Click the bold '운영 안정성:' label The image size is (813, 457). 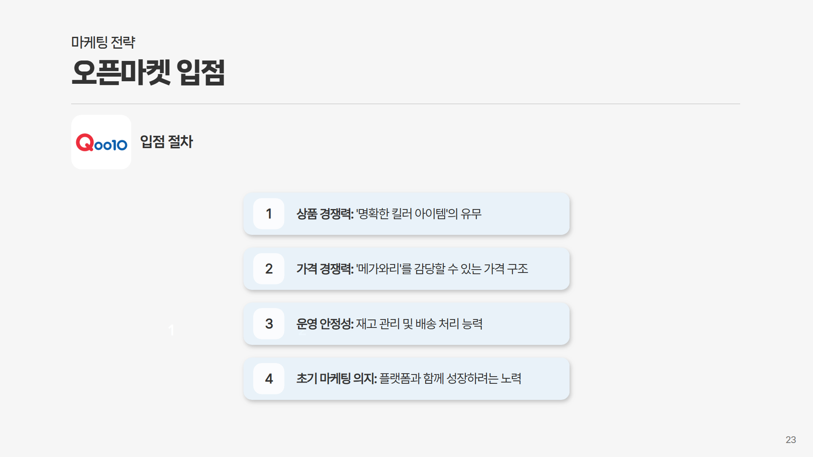click(325, 324)
